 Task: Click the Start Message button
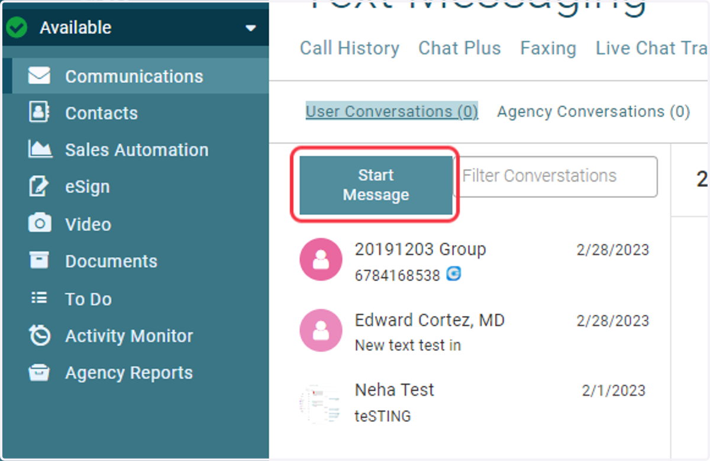pos(376,185)
